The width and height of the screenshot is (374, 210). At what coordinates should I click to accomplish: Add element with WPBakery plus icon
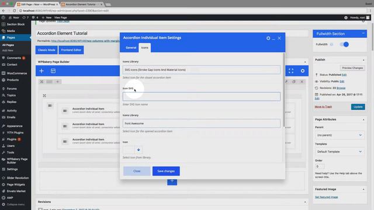41,71
